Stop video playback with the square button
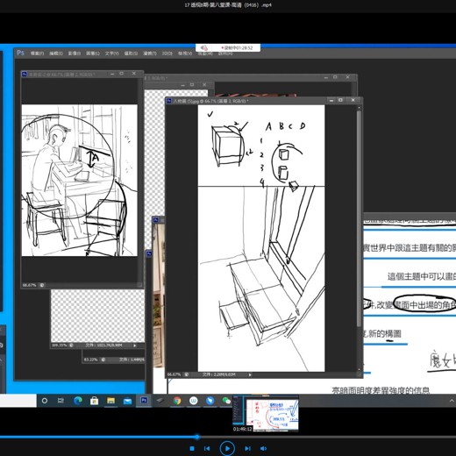The height and width of the screenshot is (456, 456). pos(192,448)
